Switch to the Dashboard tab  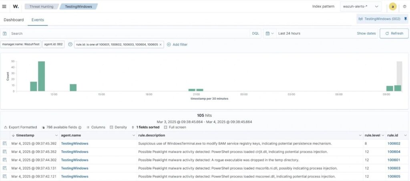point(14,20)
